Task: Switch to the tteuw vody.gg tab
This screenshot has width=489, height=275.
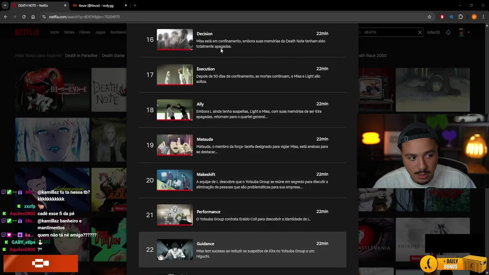Action: pyautogui.click(x=99, y=5)
